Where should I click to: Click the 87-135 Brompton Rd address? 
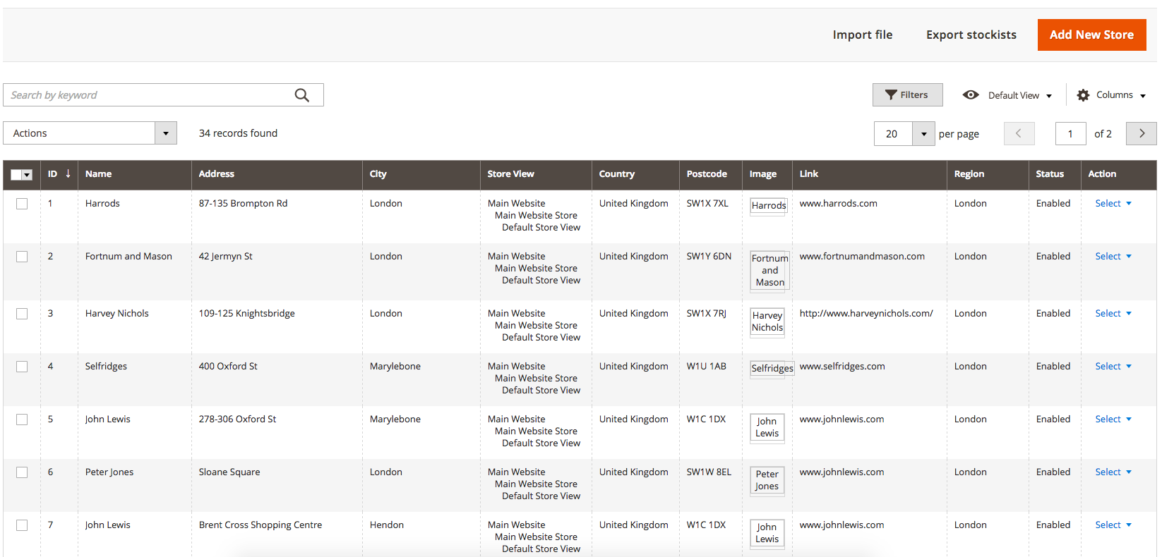(x=243, y=203)
